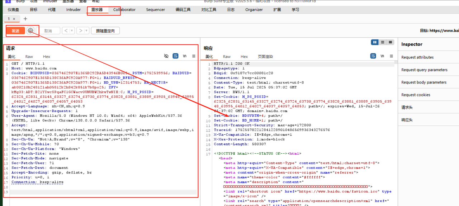This screenshot has height=206, width=459.
Task: Hide non-printable toggle in request panel (crossed eye)
Action: tap(166, 56)
